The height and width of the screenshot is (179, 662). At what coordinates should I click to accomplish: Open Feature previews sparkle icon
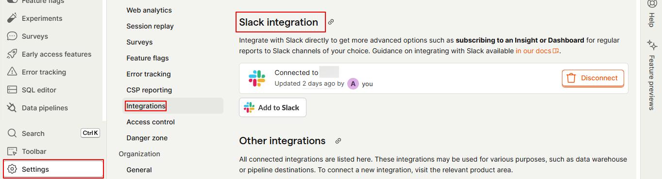pos(652,45)
